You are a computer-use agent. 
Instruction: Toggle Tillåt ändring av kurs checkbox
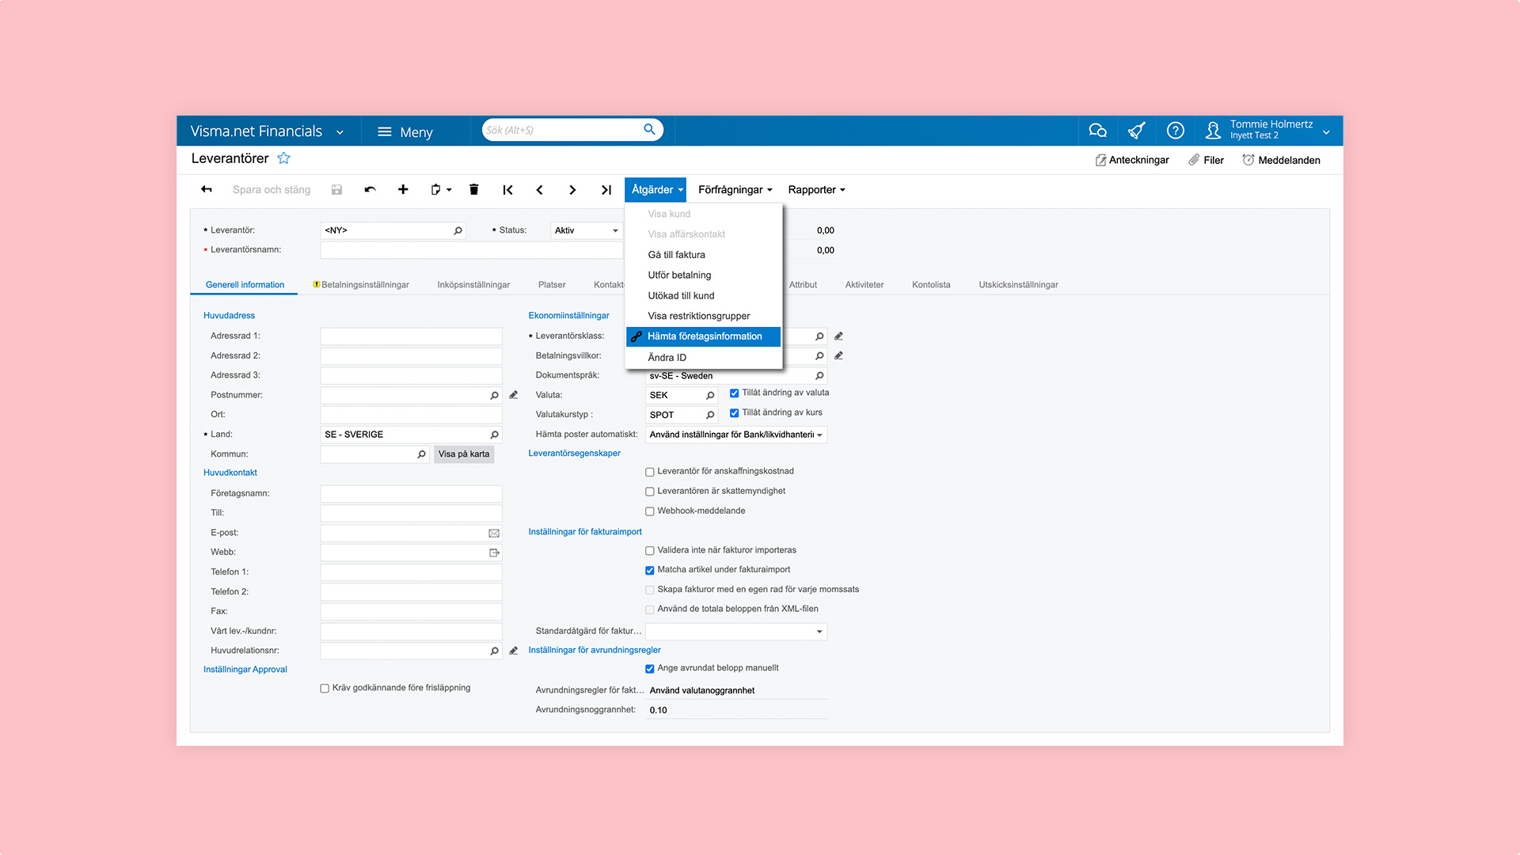(734, 412)
